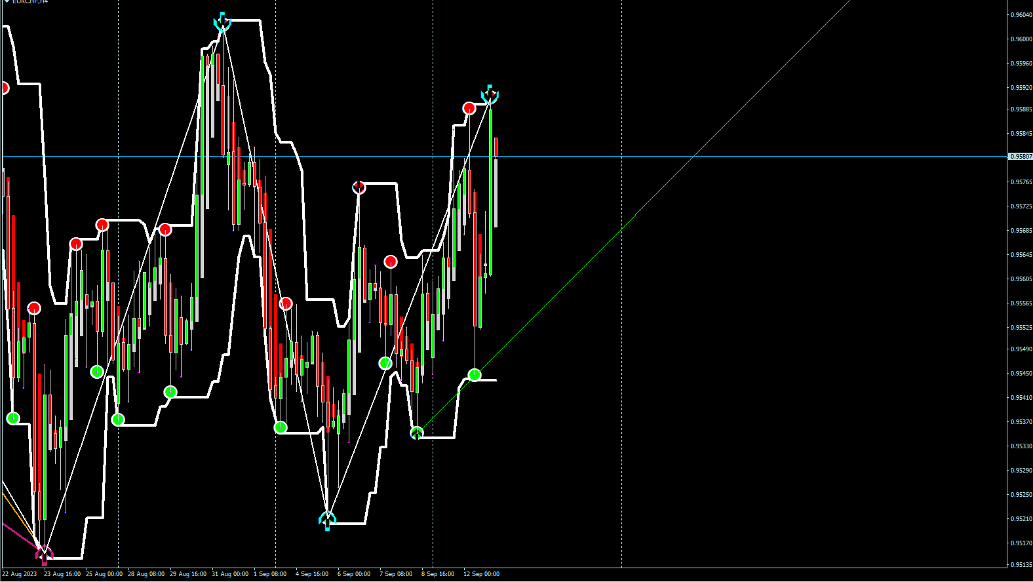The width and height of the screenshot is (1033, 582).
Task: Click the 0.95210 price scale label
Action: tap(1021, 519)
